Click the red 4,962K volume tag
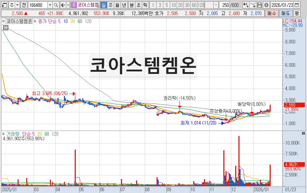This screenshot has height=193, width=307. [x=294, y=164]
